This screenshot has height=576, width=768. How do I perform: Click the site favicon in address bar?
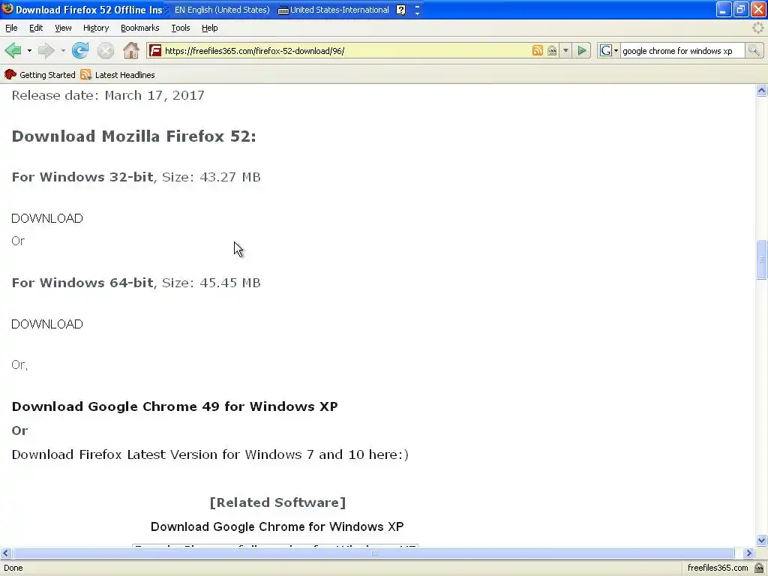click(155, 50)
